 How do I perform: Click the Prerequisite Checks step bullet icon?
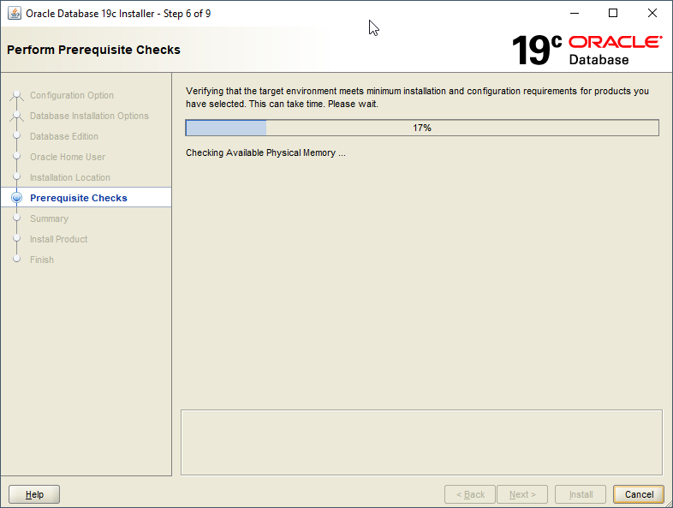16,198
